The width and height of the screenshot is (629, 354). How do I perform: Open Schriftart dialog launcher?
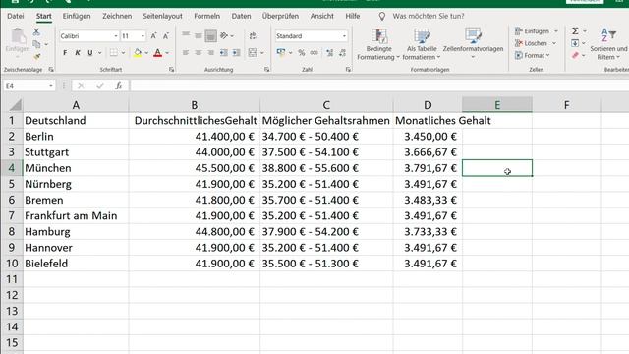(172, 70)
